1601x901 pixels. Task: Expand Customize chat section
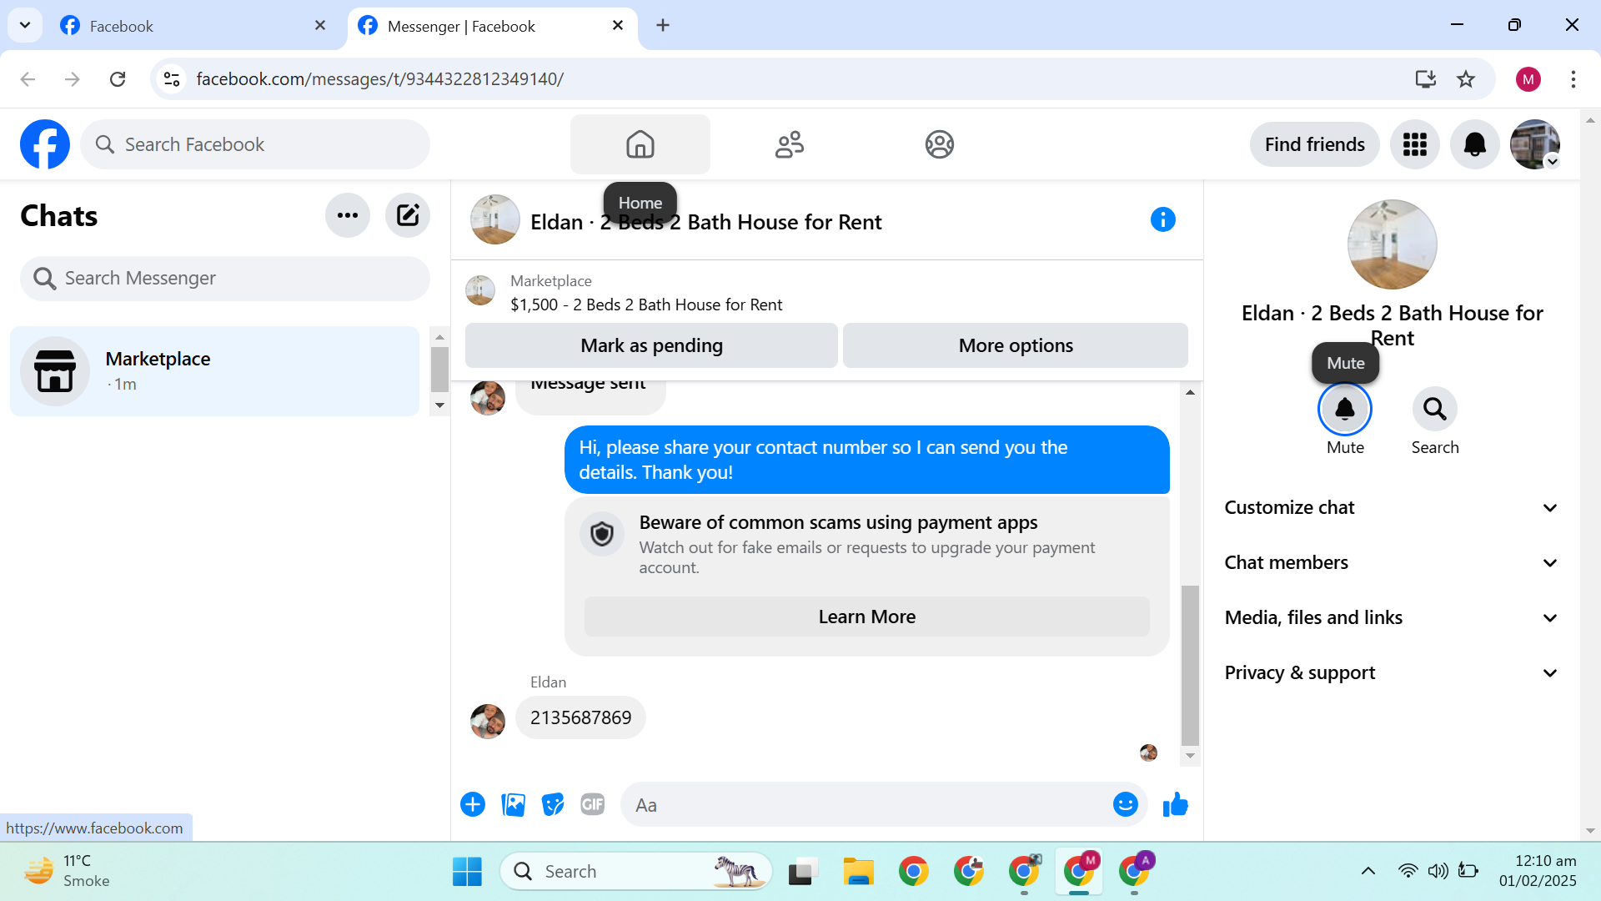pos(1392,507)
